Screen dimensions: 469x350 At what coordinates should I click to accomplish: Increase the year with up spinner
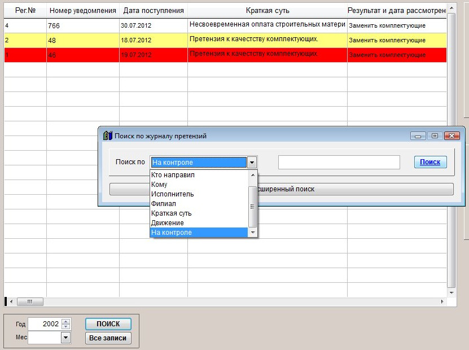pos(66,321)
